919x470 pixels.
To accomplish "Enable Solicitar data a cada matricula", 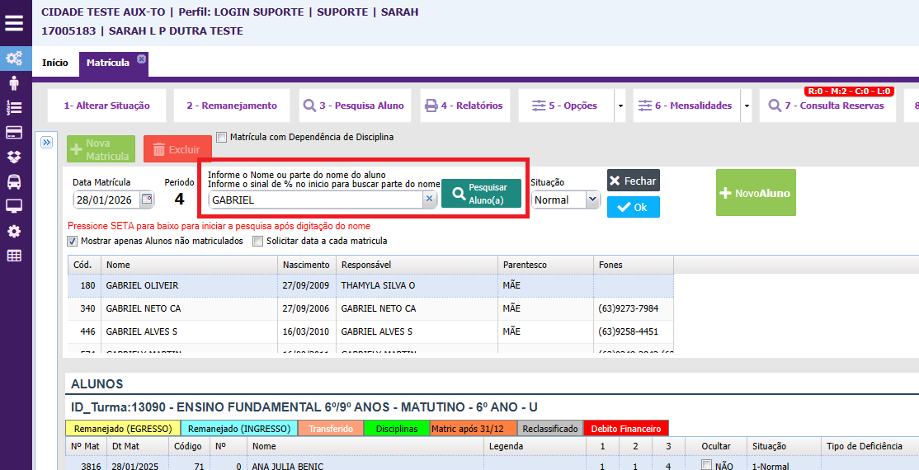I will (x=258, y=242).
